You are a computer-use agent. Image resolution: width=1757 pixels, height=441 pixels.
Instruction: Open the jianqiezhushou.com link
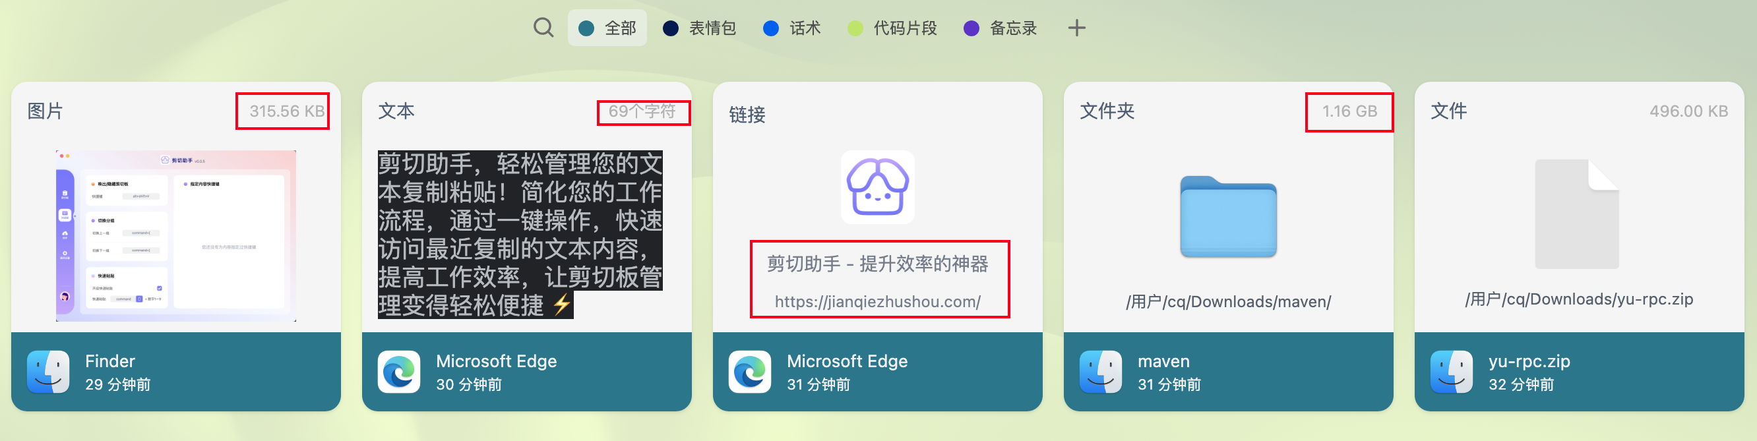point(877,301)
